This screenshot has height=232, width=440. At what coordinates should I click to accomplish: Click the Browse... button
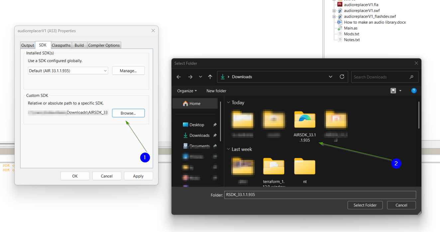(128, 113)
